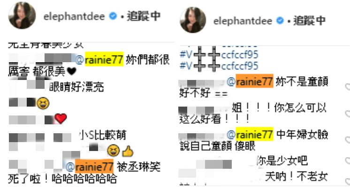350x187 pixels.
Task: Click the elephantdee username in the second post
Action: pyautogui.click(x=243, y=21)
